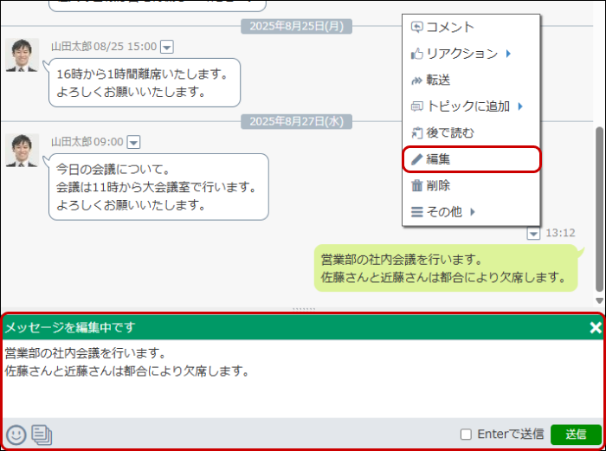
Task: Click the emoji smiley icon
Action: 16,435
